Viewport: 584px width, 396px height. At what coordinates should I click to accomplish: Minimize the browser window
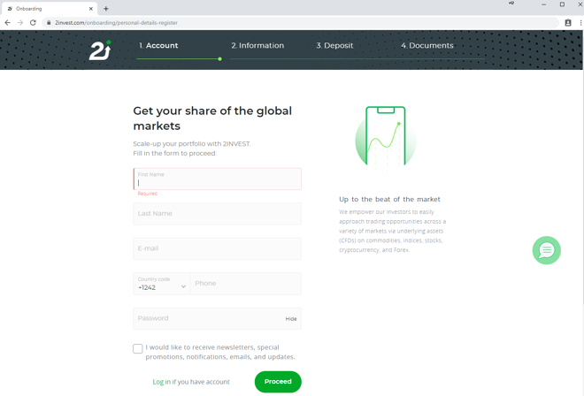(x=544, y=4)
